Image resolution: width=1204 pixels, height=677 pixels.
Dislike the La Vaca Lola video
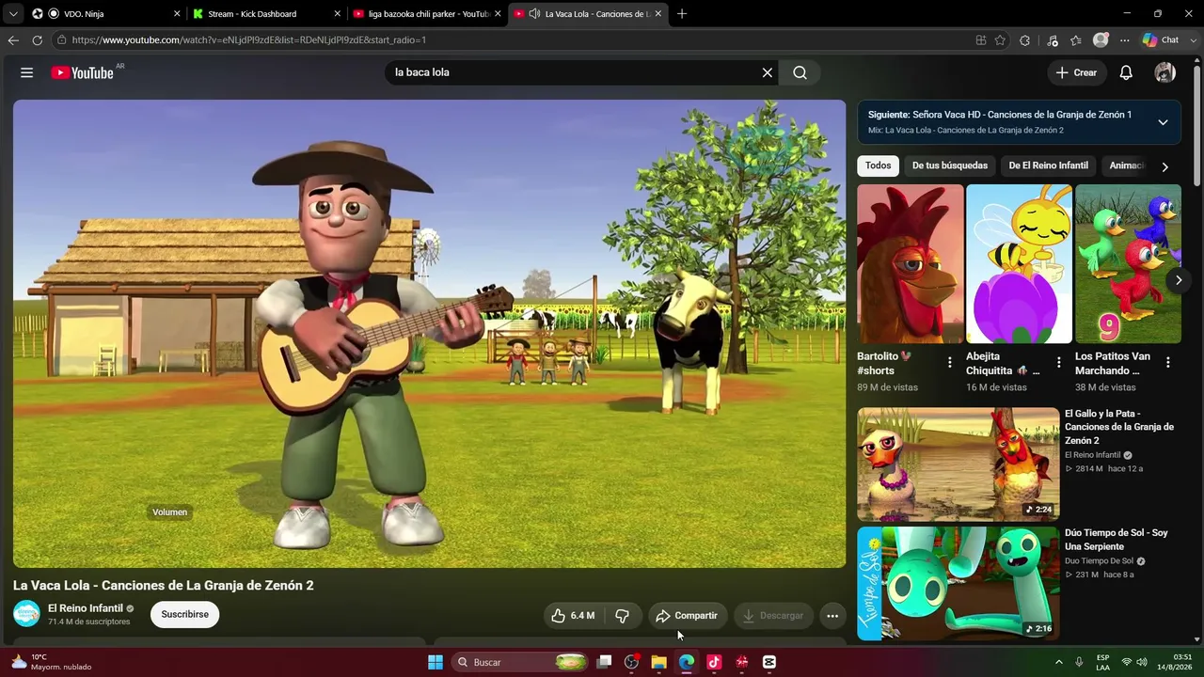click(x=622, y=616)
